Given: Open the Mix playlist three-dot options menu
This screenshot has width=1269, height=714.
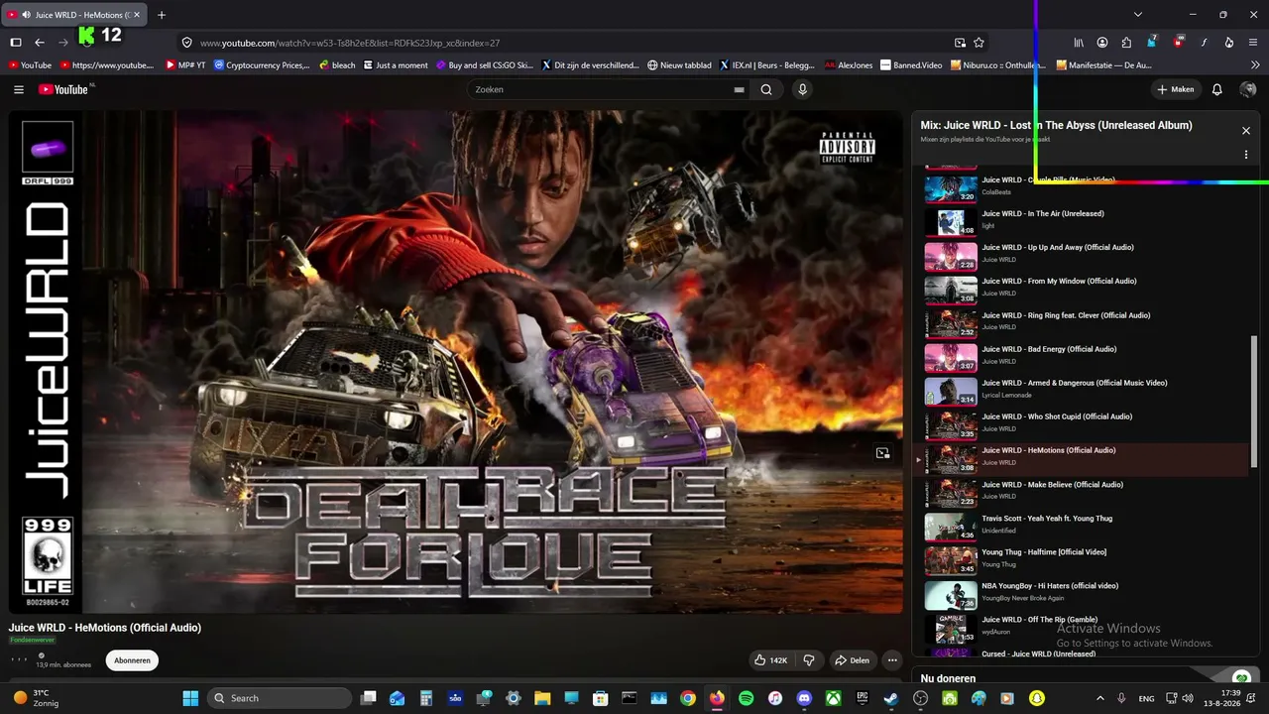Looking at the screenshot, I should pos(1246,155).
